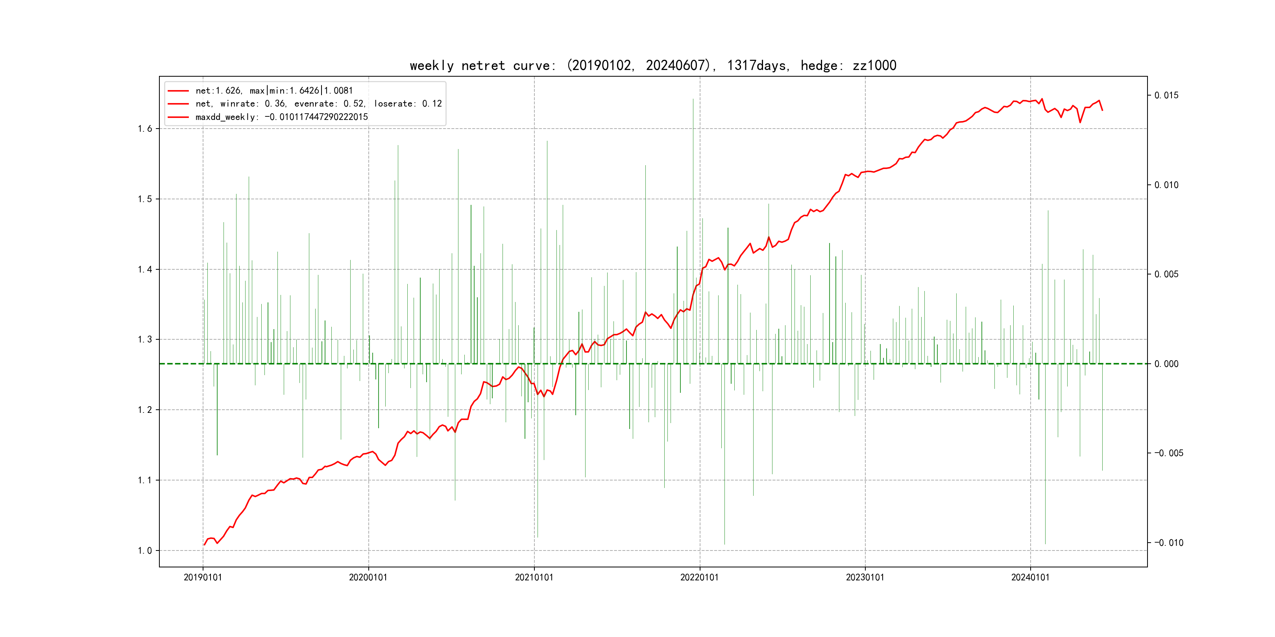Click the 0.000 right y-axis tick label
1275x637 pixels.
pyautogui.click(x=1166, y=363)
